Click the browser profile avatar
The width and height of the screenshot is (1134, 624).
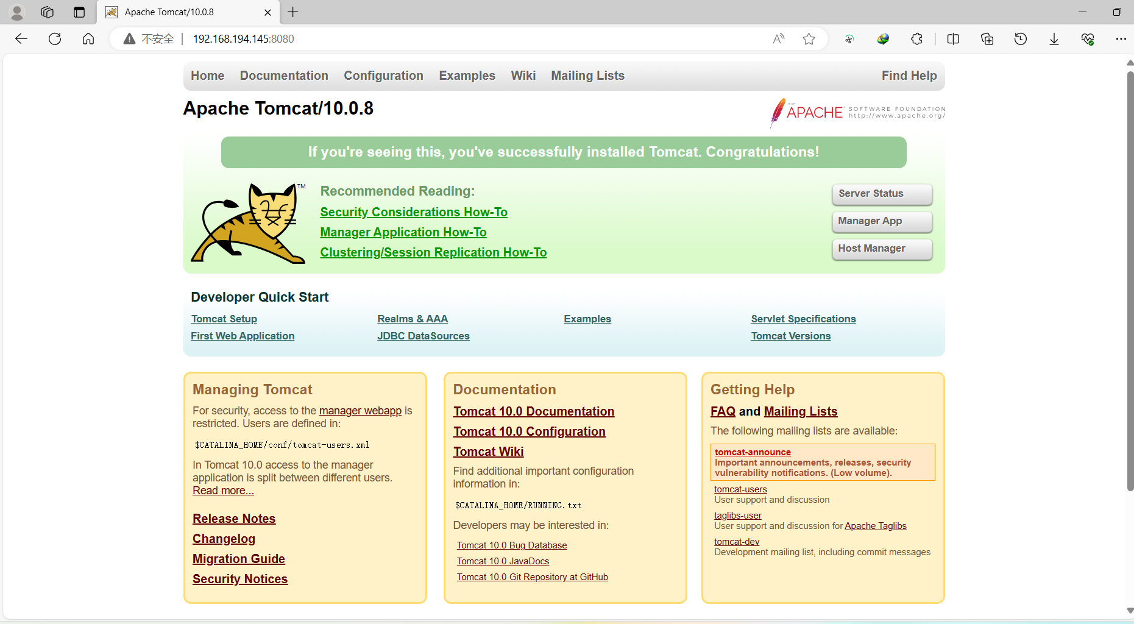point(17,12)
